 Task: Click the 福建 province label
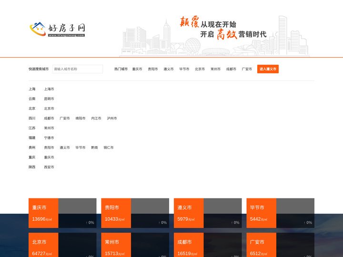(x=32, y=138)
